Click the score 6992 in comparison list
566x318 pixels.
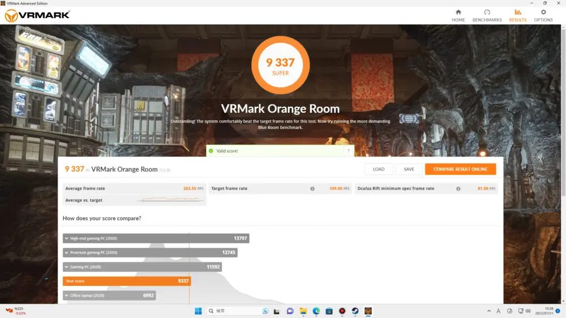coord(148,295)
